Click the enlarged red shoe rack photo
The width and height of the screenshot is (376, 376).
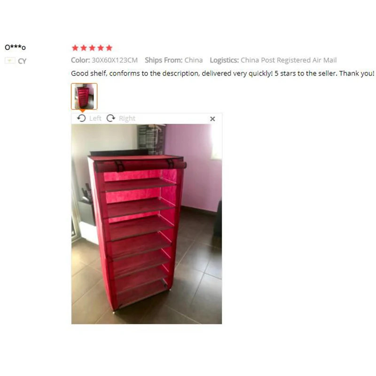tap(147, 224)
